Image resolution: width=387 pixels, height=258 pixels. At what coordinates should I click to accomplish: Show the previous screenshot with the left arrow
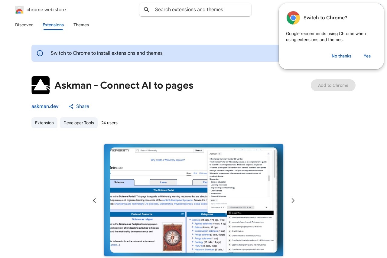pyautogui.click(x=94, y=201)
